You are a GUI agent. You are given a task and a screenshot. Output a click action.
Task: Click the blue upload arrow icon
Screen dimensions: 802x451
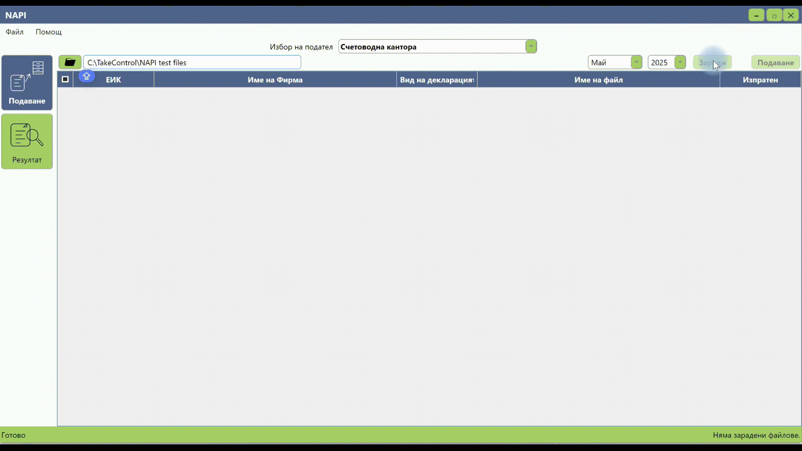[86, 76]
